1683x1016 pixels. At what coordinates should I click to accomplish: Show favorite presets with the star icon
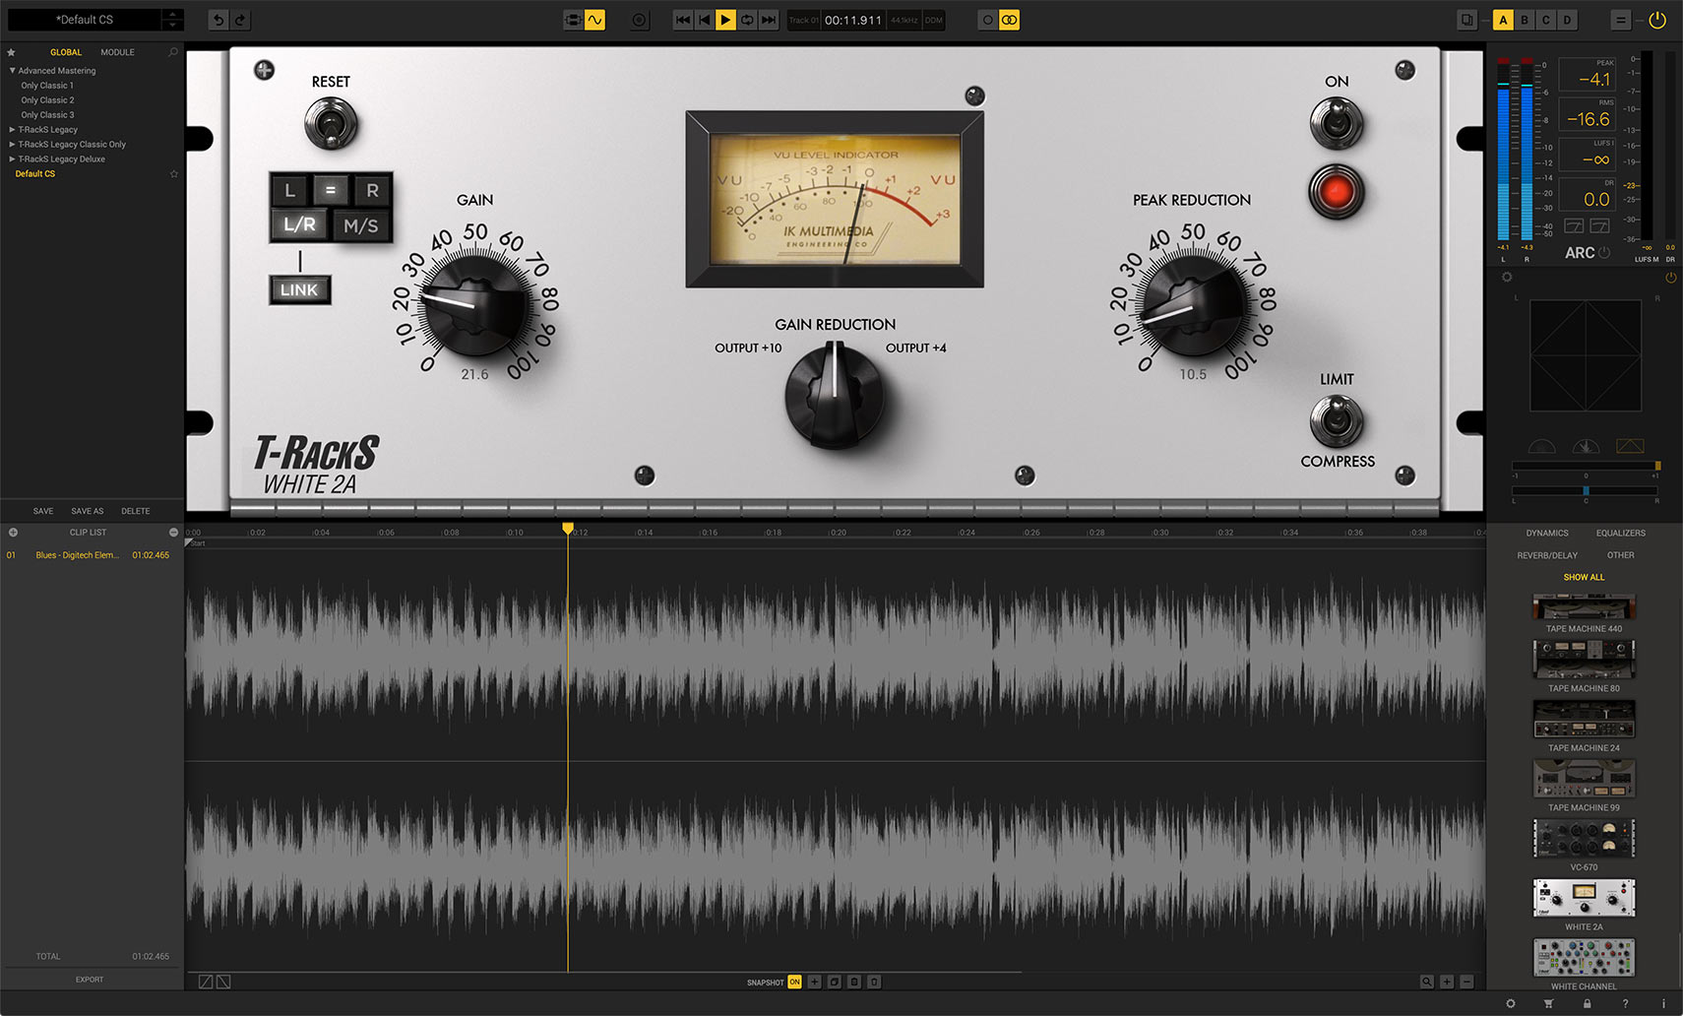click(11, 52)
